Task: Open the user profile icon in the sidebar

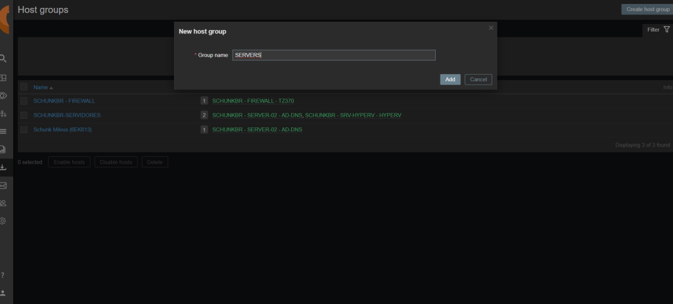Action: 3,293
